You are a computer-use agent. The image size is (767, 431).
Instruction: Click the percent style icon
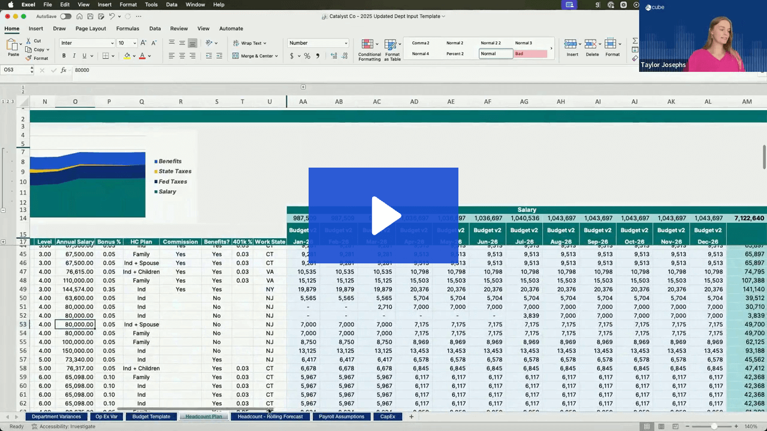click(x=307, y=56)
